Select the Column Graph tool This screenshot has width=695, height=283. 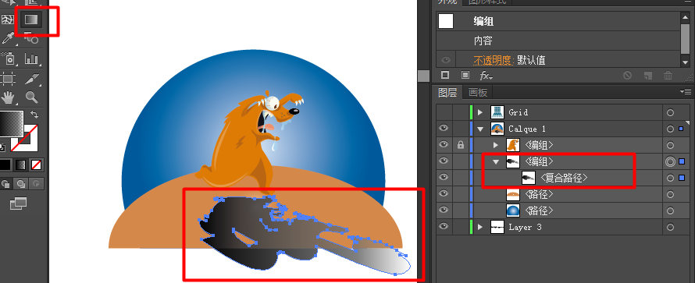pyautogui.click(x=31, y=58)
